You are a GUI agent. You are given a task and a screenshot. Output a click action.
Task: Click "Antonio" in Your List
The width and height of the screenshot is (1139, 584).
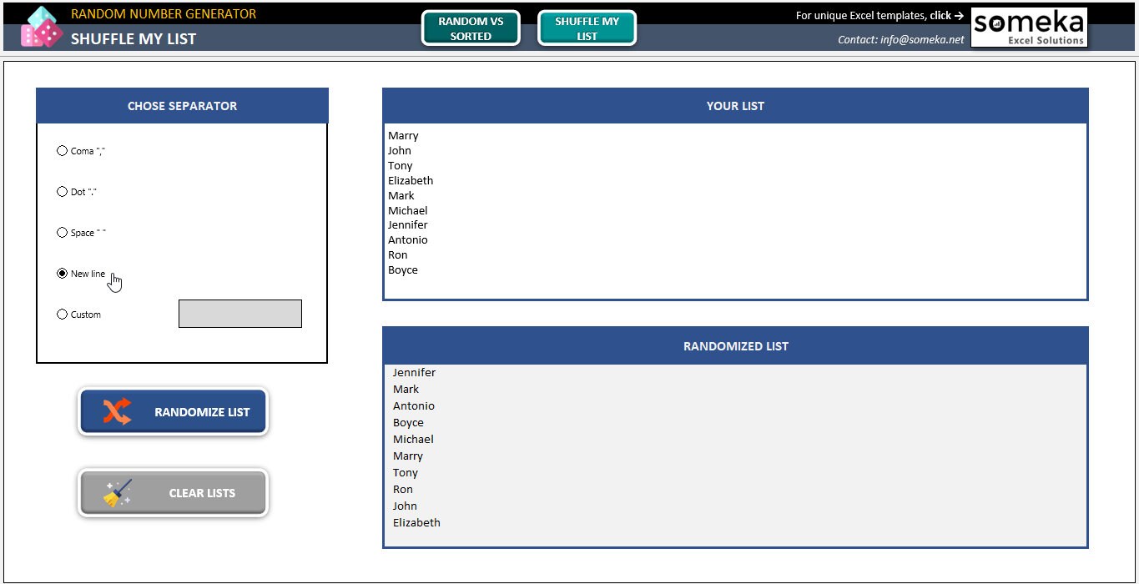[408, 240]
